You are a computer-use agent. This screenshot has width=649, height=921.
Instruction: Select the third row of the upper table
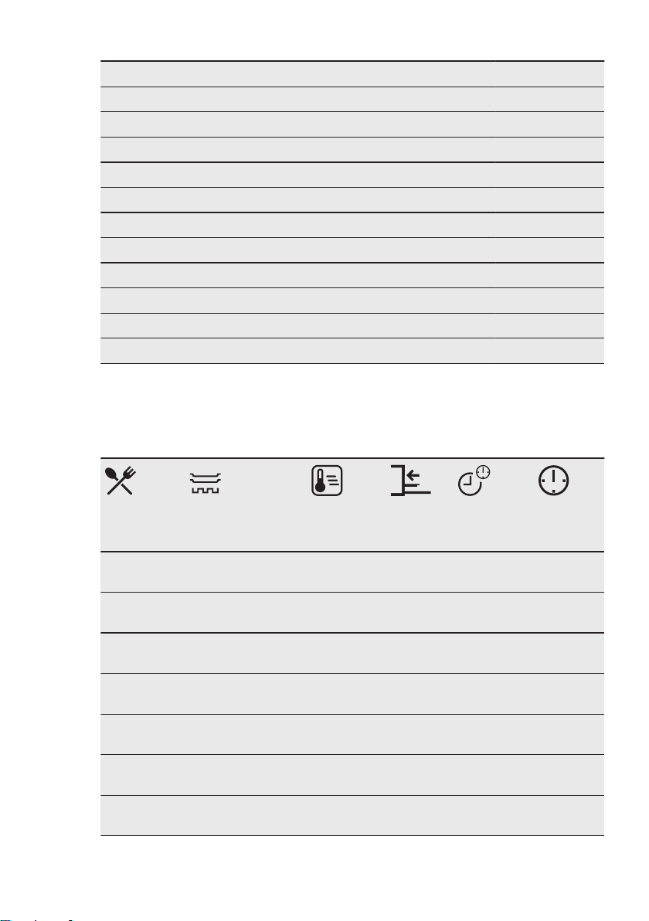[x=352, y=124]
